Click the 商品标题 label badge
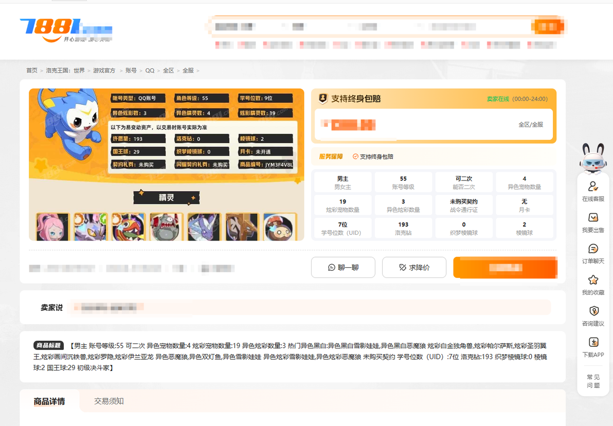 tap(48, 345)
